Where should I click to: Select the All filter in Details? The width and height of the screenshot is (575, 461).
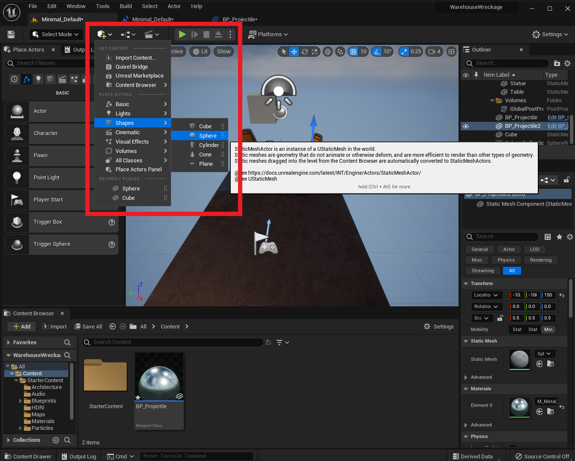pyautogui.click(x=512, y=271)
